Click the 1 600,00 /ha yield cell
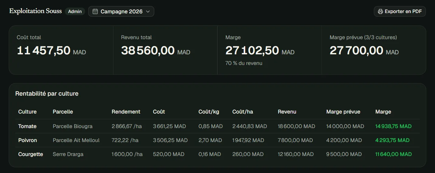The width and height of the screenshot is (435, 173). point(127,154)
